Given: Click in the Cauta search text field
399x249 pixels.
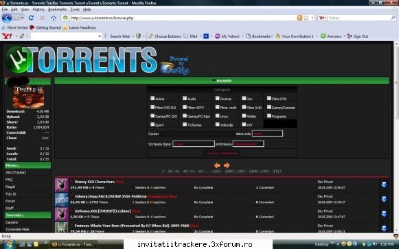Looking at the screenshot, I should (197, 134).
